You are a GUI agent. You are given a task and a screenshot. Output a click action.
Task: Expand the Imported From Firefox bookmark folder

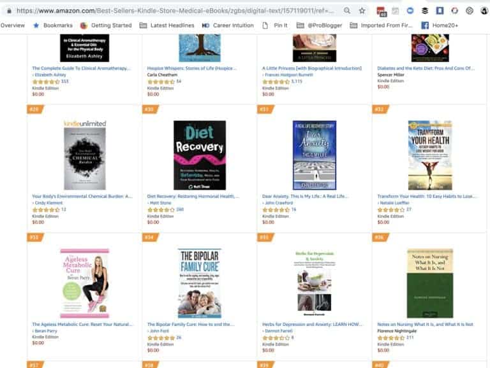(382, 25)
